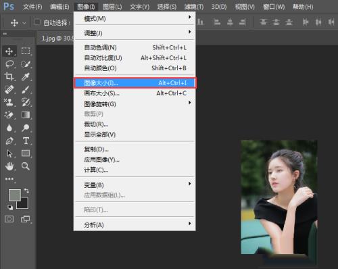Screen dimensions: 338x269
Task: Click the Photoshop Ps logo
Action: click(x=9, y=7)
